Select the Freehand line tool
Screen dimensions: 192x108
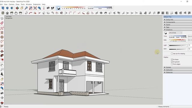coord(2,28)
